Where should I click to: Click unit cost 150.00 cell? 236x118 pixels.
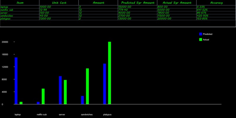(59, 13)
